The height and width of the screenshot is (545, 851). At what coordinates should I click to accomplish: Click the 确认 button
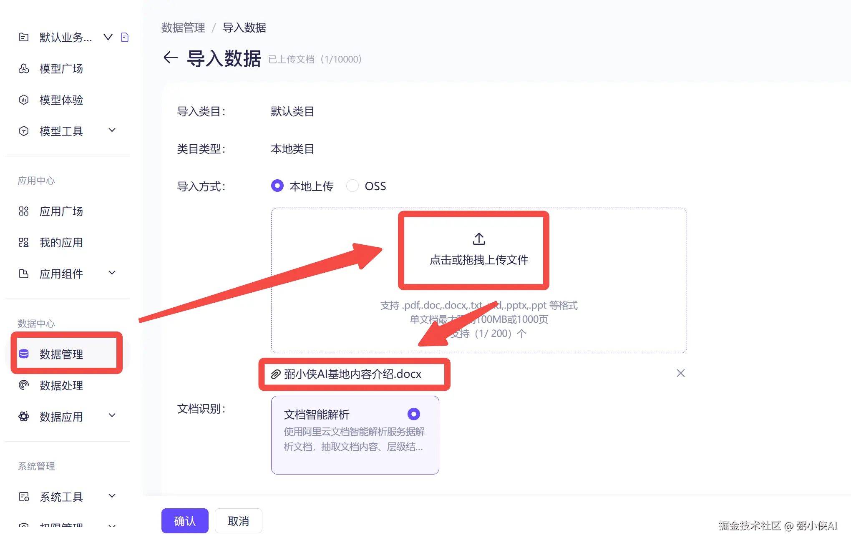(x=185, y=521)
